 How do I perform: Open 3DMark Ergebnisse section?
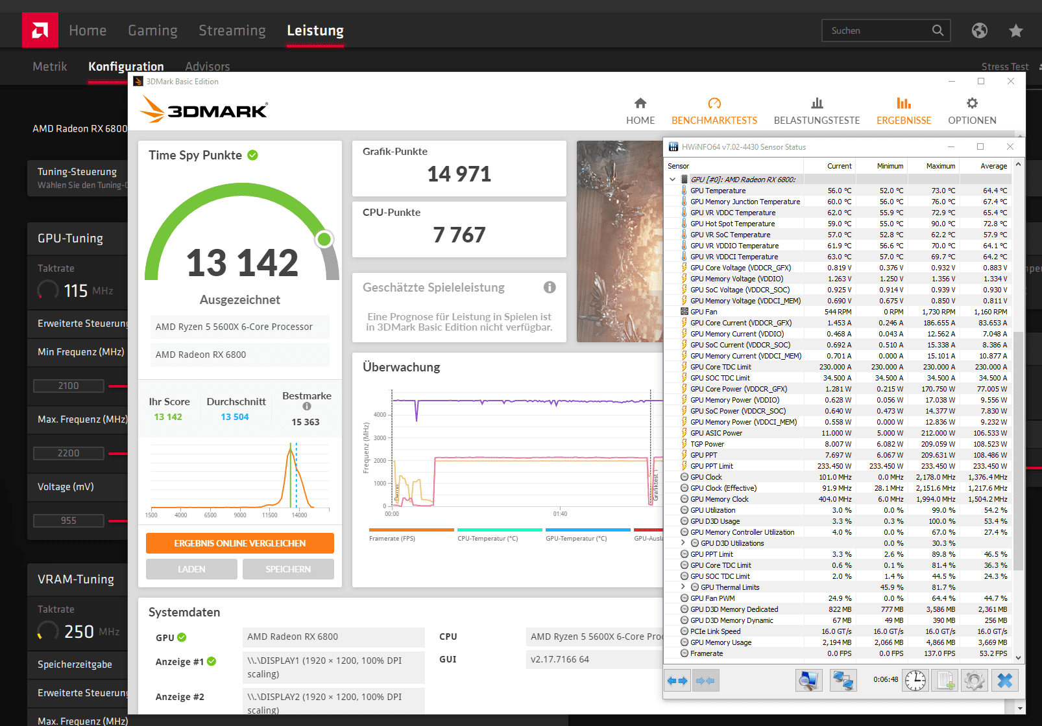click(x=904, y=111)
